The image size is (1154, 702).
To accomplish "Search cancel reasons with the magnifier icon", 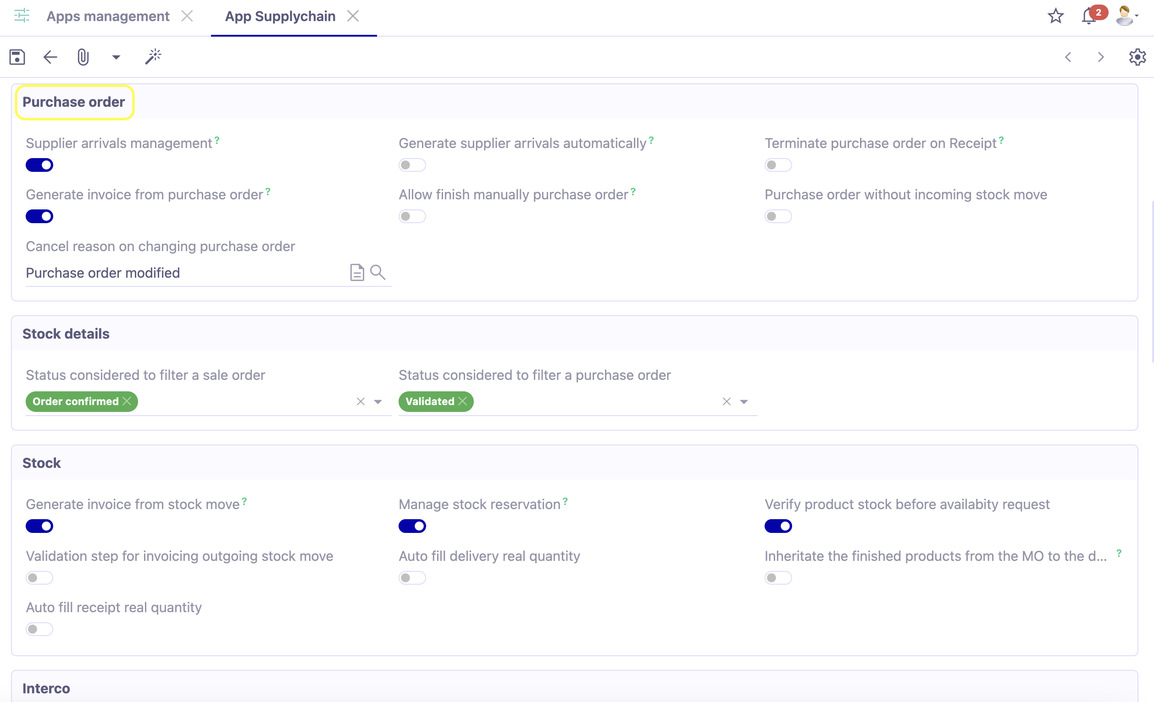I will 378,272.
